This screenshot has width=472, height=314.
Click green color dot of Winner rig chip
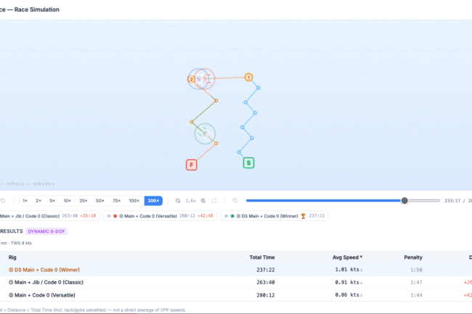[232, 216]
